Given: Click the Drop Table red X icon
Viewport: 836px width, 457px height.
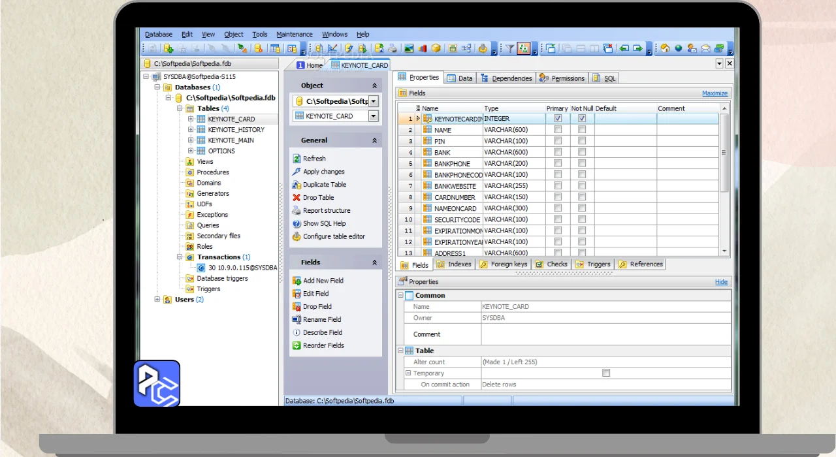Looking at the screenshot, I should point(297,198).
